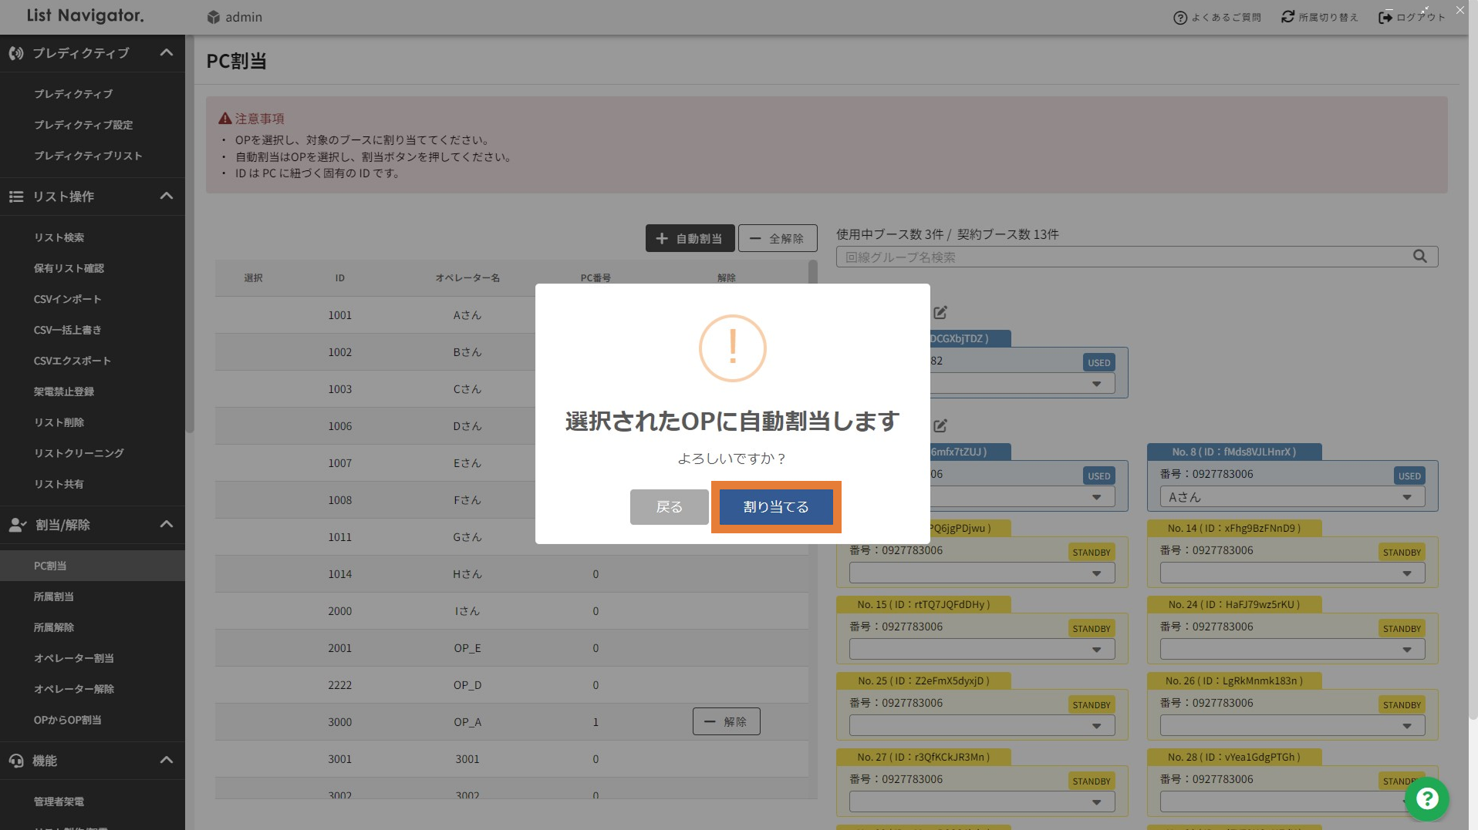Click 解除 button for OP_A row
Image resolution: width=1478 pixels, height=830 pixels.
tap(726, 722)
